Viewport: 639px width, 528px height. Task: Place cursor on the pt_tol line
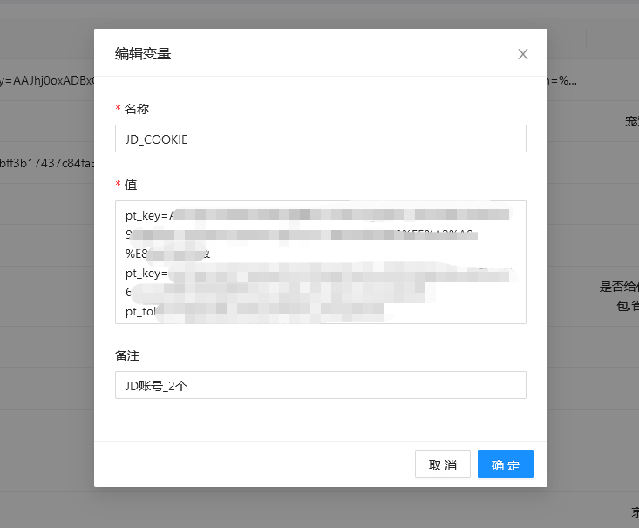(139, 310)
